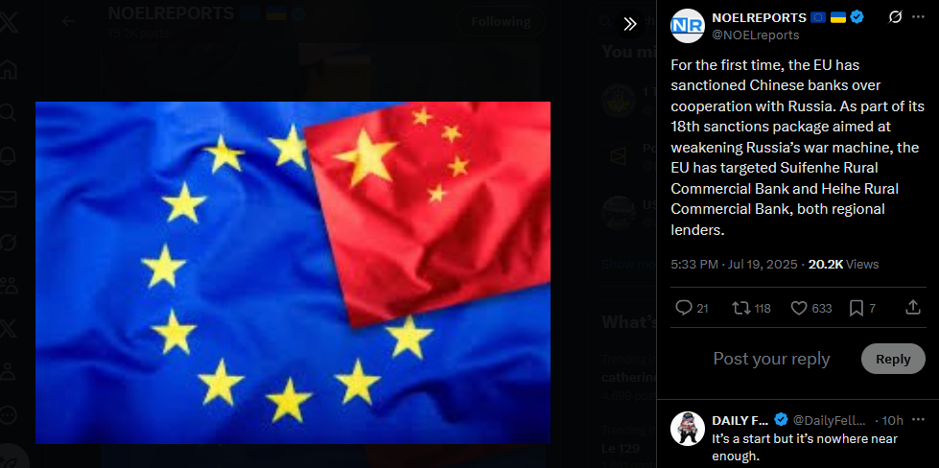The height and width of the screenshot is (468, 939).
Task: Collapse the side panel with double chevron
Action: [629, 23]
